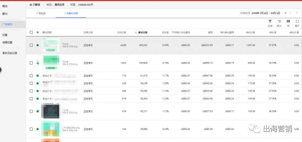Open the 列 columns icon
This screenshot has height=142, width=302.
click(x=288, y=21)
